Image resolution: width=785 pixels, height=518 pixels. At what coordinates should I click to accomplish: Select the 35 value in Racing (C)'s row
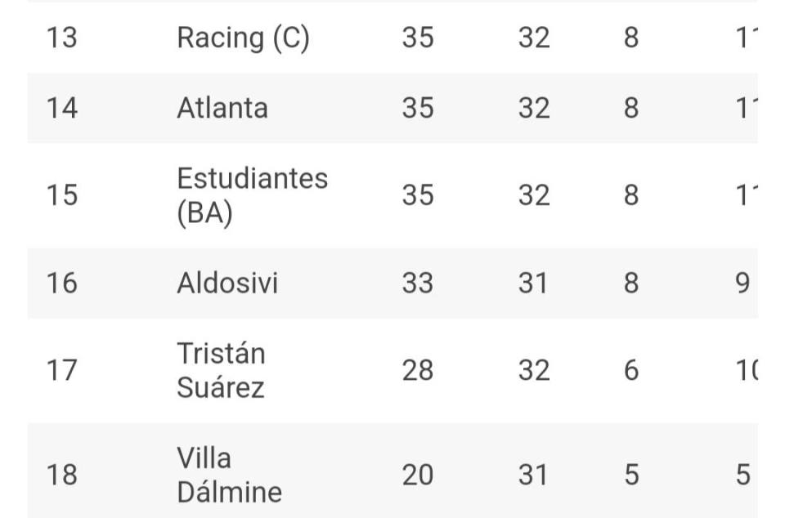point(418,38)
